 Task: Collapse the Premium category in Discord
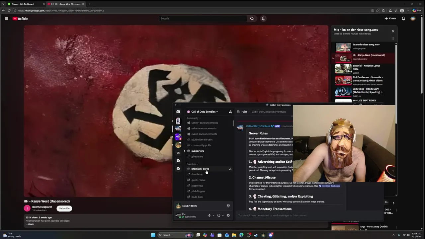tap(192, 164)
